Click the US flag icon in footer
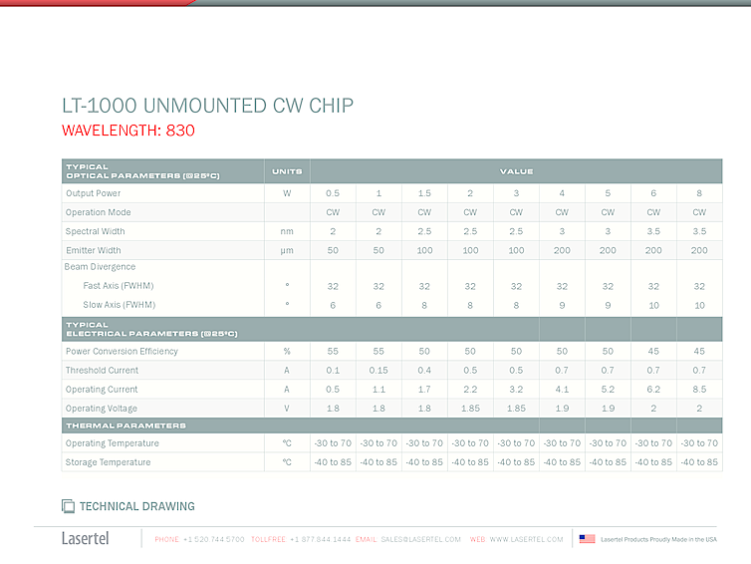Viewport: 751px width, 564px height. click(587, 539)
